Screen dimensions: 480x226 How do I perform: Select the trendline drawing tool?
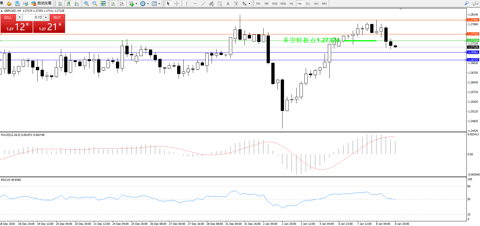(203, 4)
